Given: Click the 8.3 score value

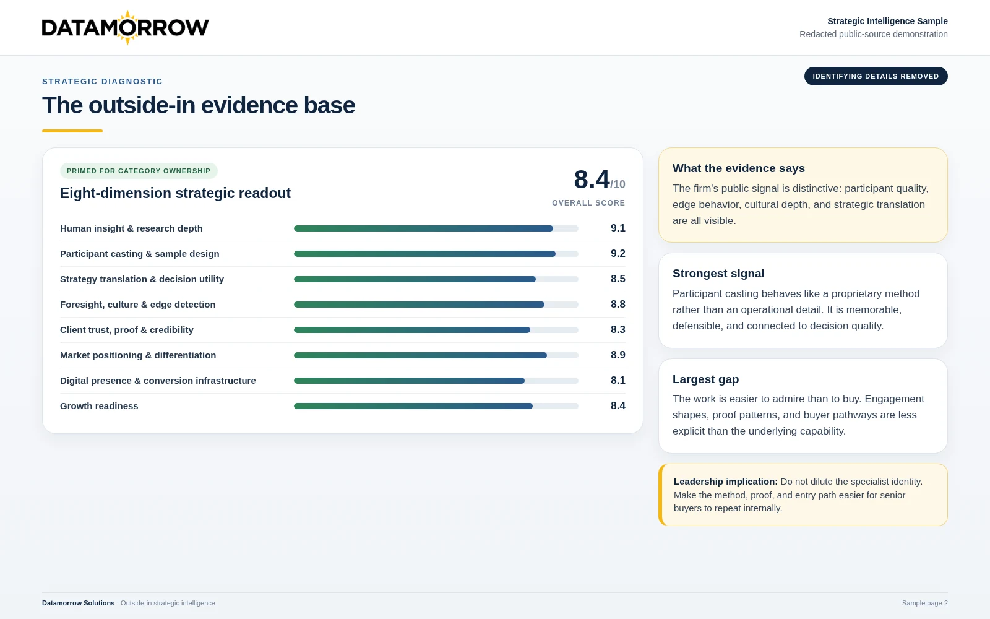Looking at the screenshot, I should pos(618,330).
